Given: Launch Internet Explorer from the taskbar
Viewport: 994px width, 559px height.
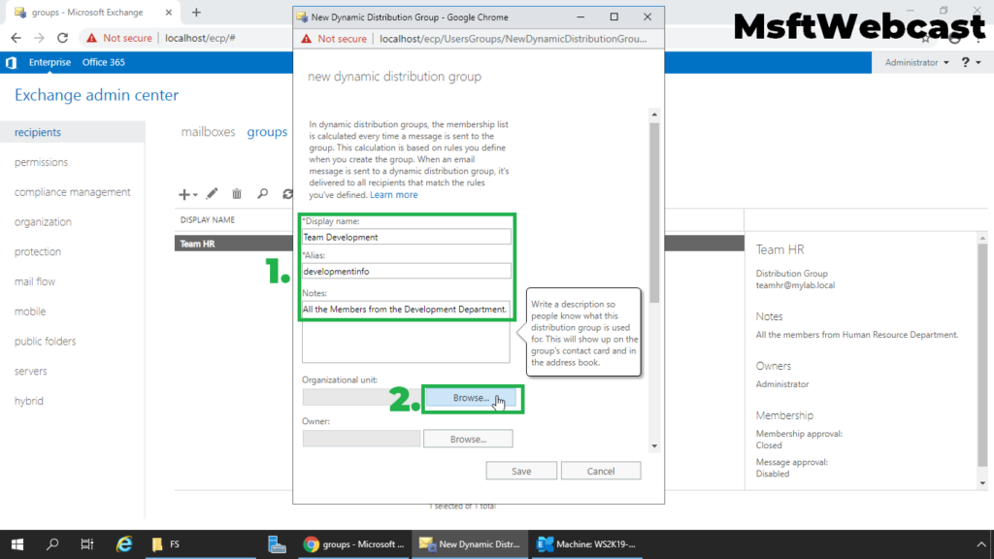Looking at the screenshot, I should (124, 543).
